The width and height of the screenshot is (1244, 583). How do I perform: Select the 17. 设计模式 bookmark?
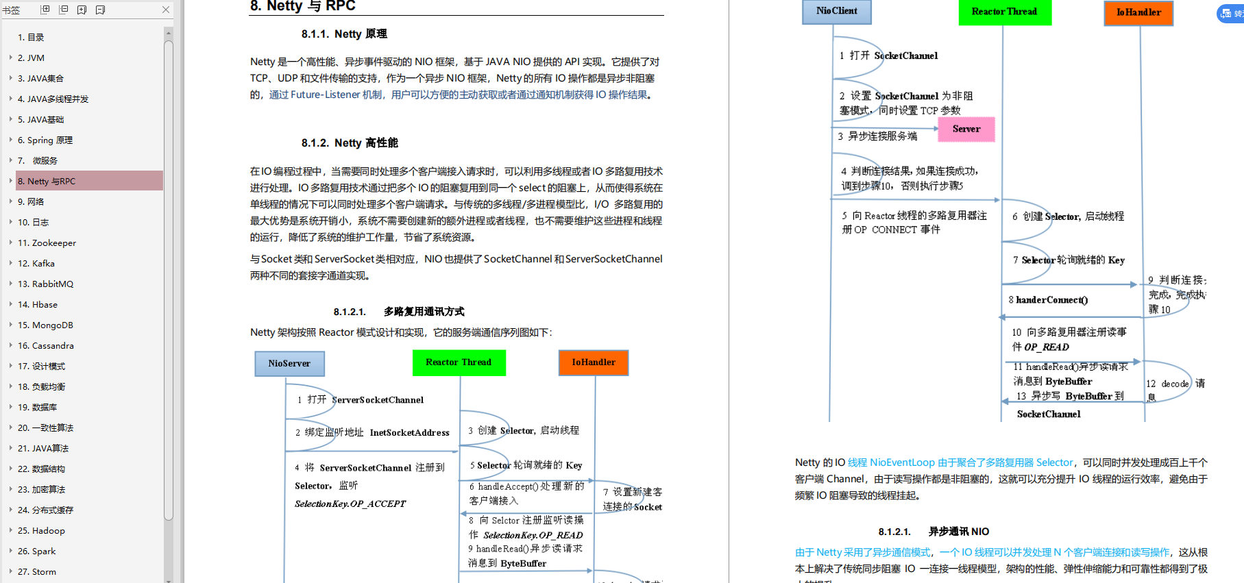coord(41,366)
